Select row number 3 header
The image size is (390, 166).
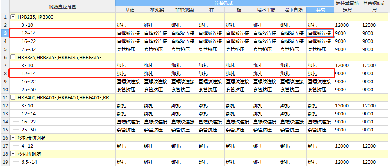coord(5,33)
